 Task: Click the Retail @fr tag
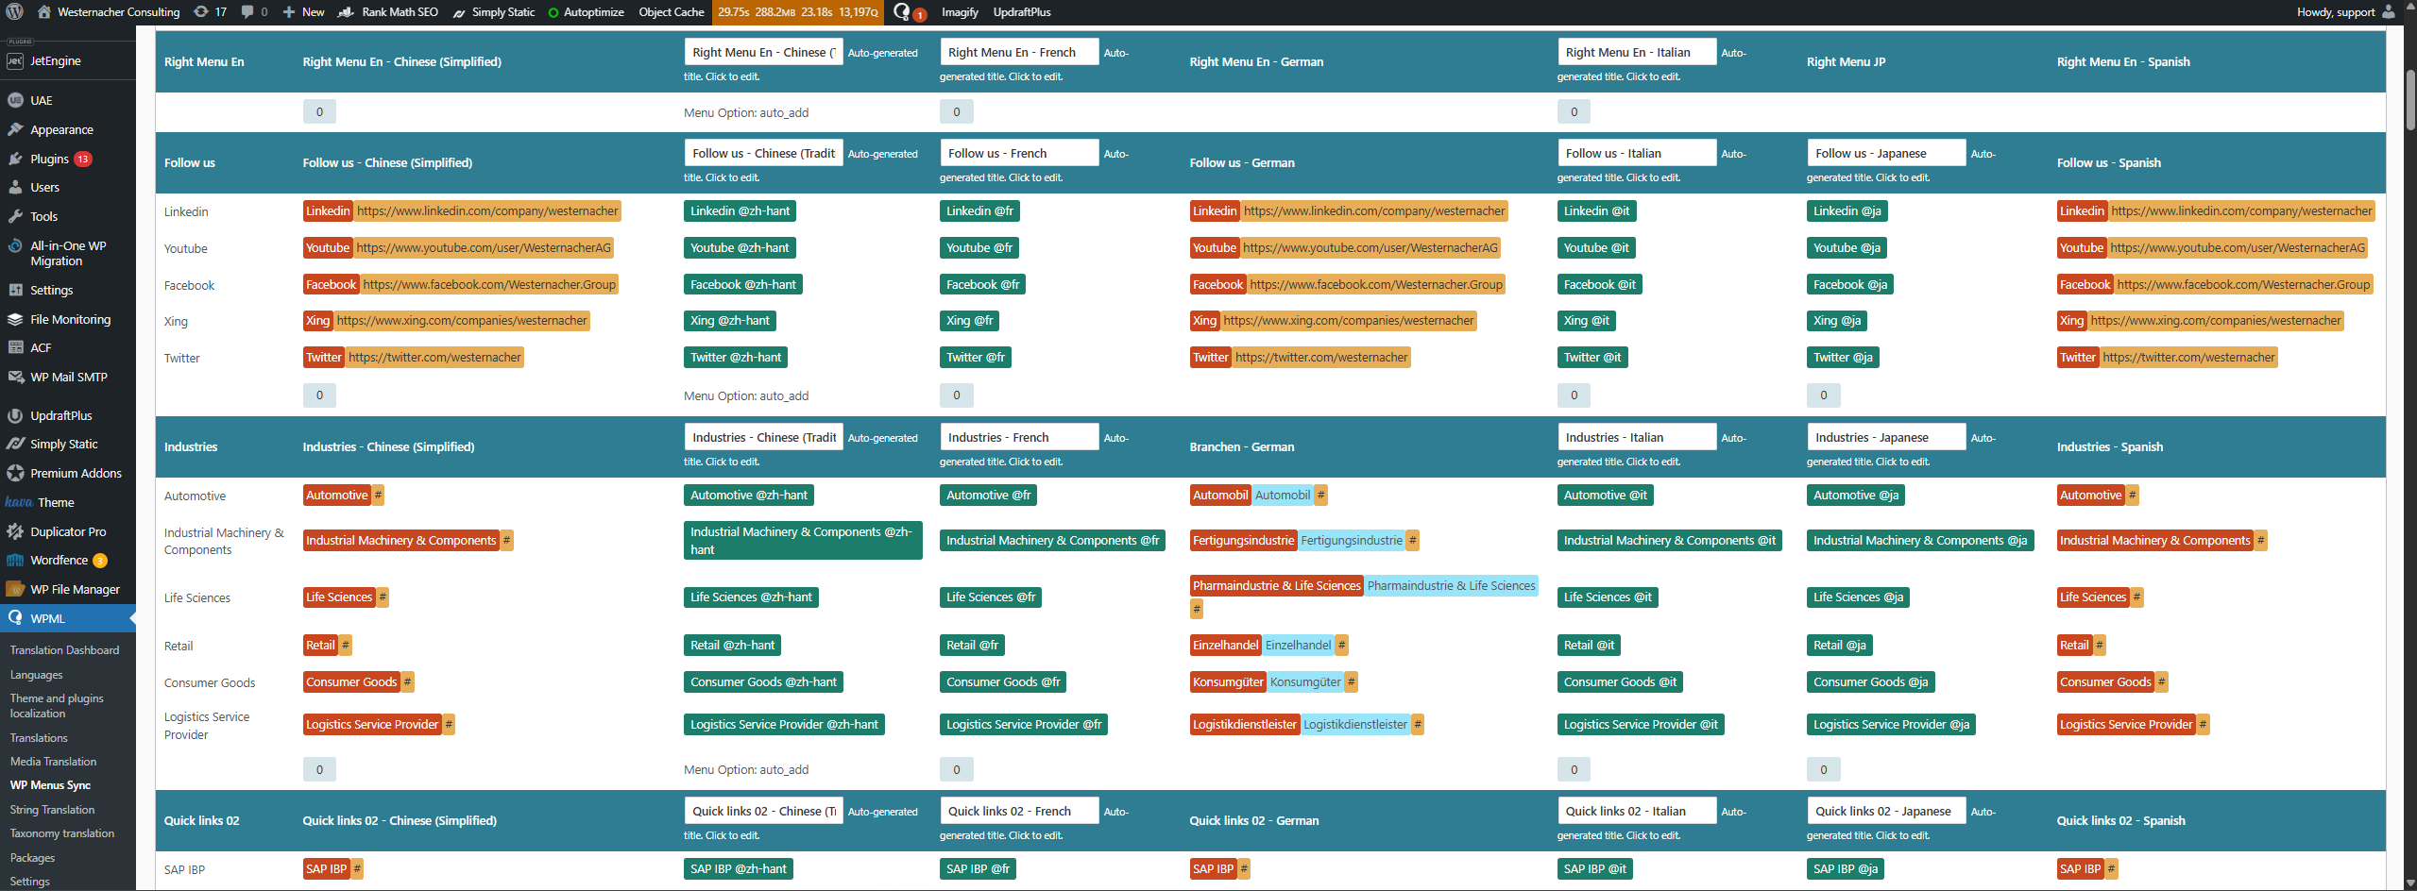pos(972,645)
